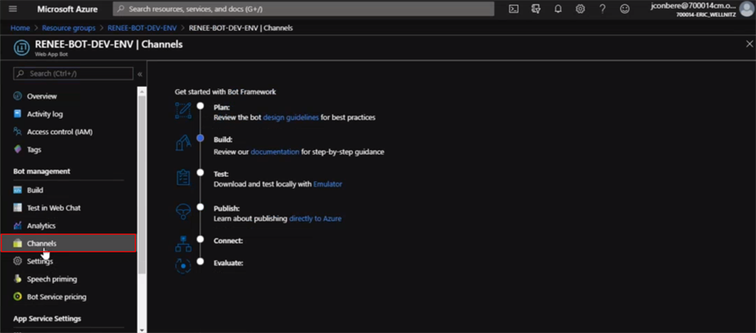
Task: Close the Channels blade with X
Action: pyautogui.click(x=749, y=44)
